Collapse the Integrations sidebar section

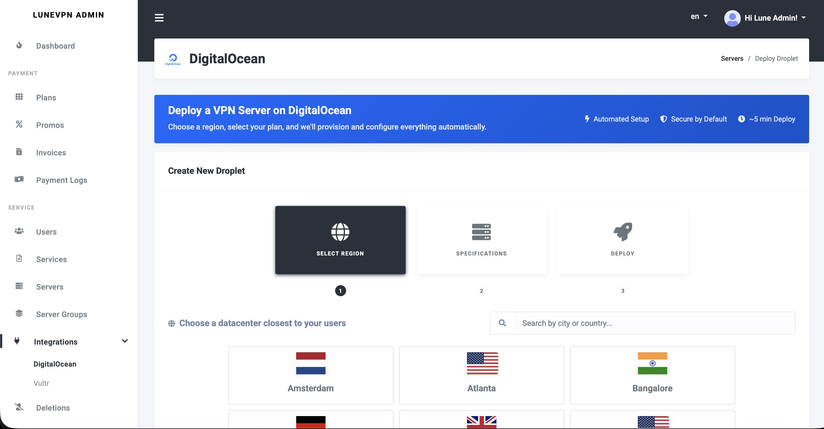pos(125,341)
